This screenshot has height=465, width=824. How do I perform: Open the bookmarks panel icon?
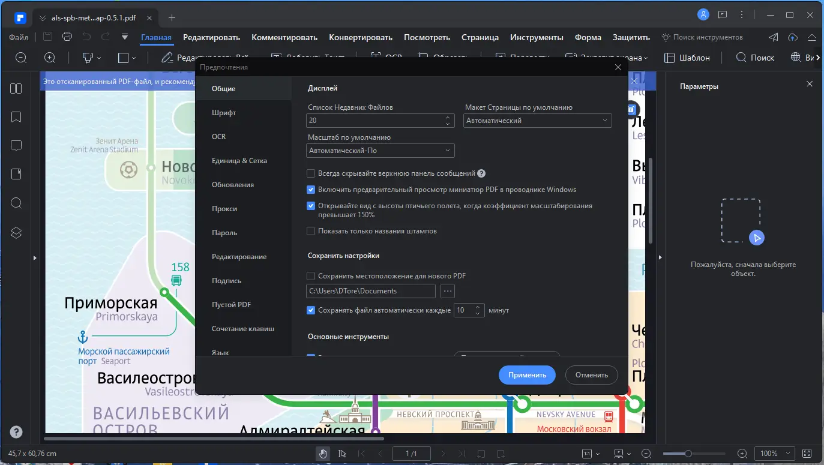coord(16,116)
